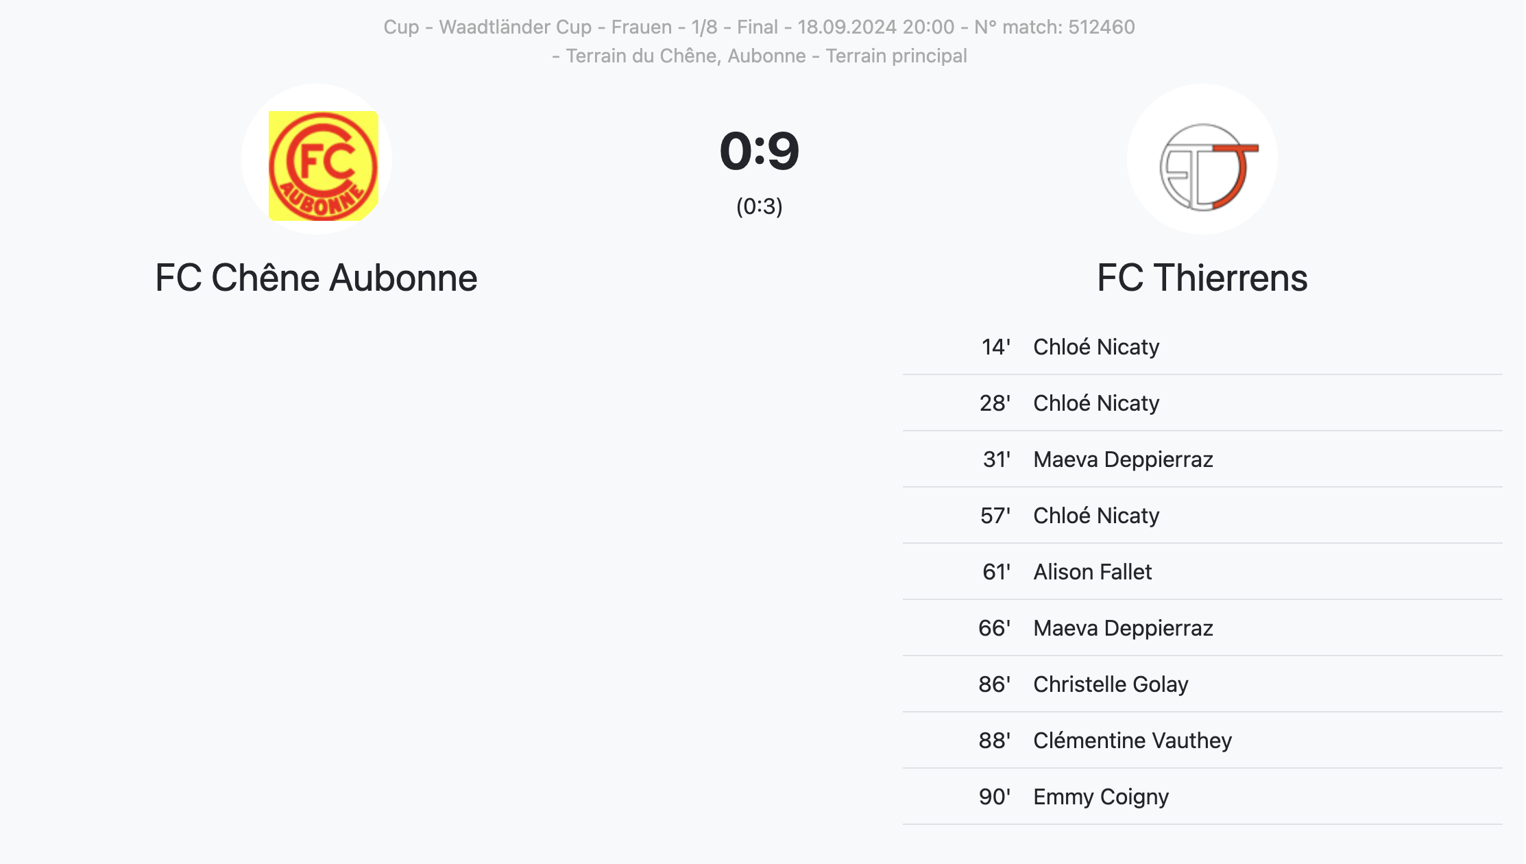This screenshot has height=864, width=1526.
Task: Select the 14' Chloé Nicaty goal entry
Action: 1202,347
